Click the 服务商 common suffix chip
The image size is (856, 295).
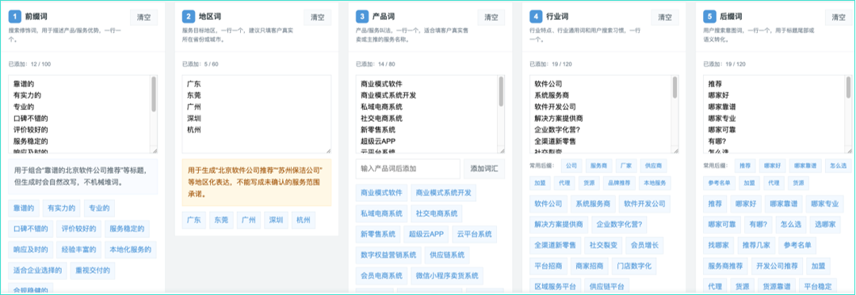599,165
